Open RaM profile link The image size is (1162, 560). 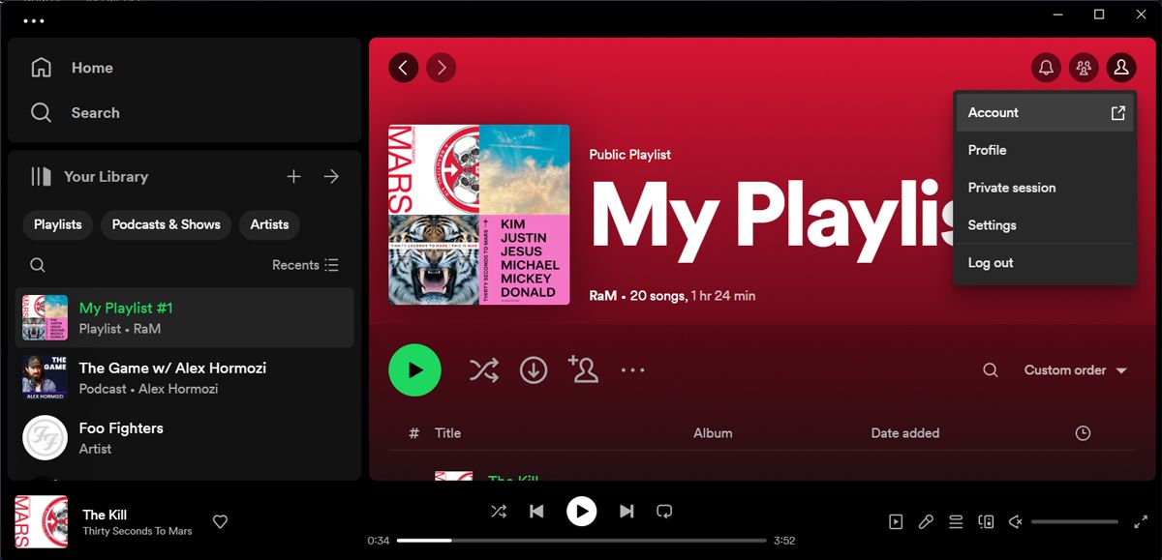pos(603,296)
